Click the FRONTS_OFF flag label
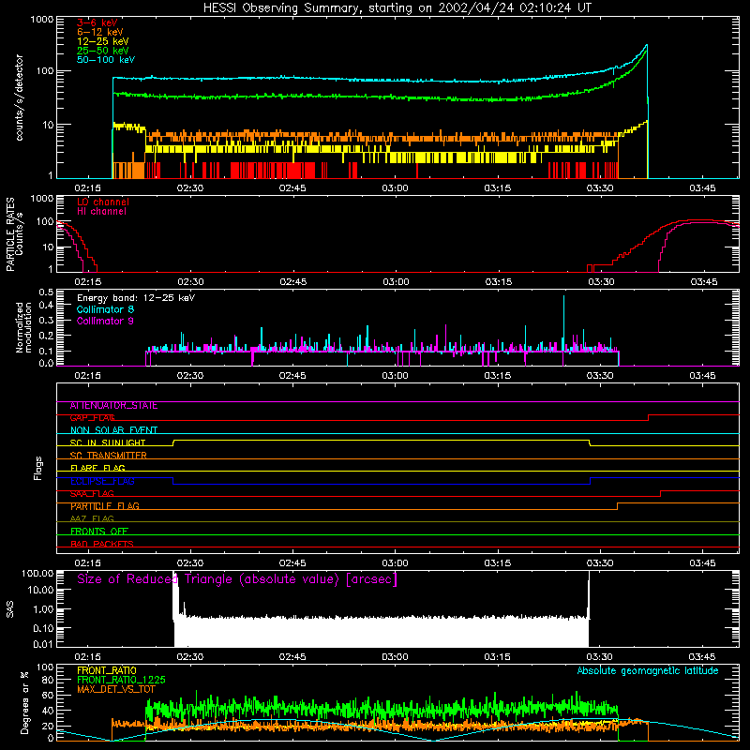The image size is (750, 750). point(99,532)
